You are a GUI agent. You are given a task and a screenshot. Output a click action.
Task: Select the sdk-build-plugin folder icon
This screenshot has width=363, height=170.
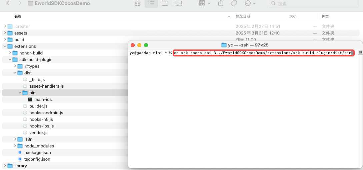click(x=15, y=59)
